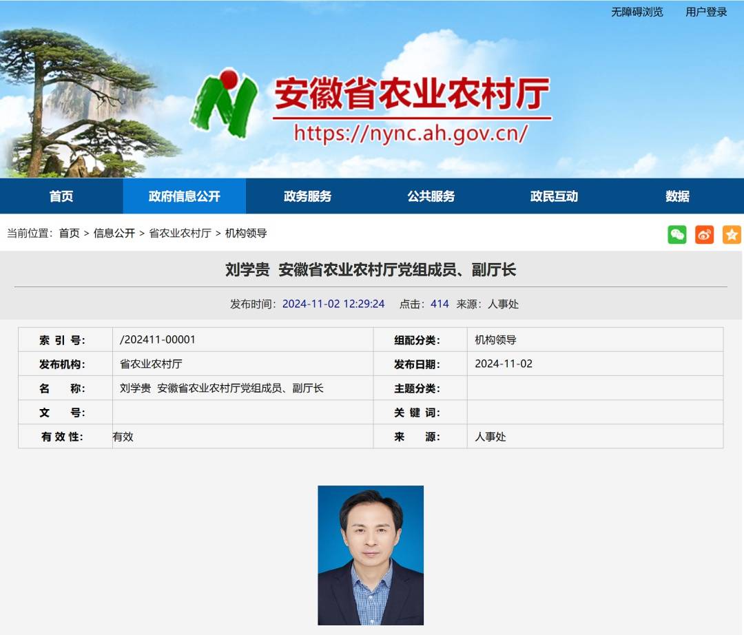The width and height of the screenshot is (744, 635).
Task: Open the 首页 navigation tab
Action: (61, 196)
